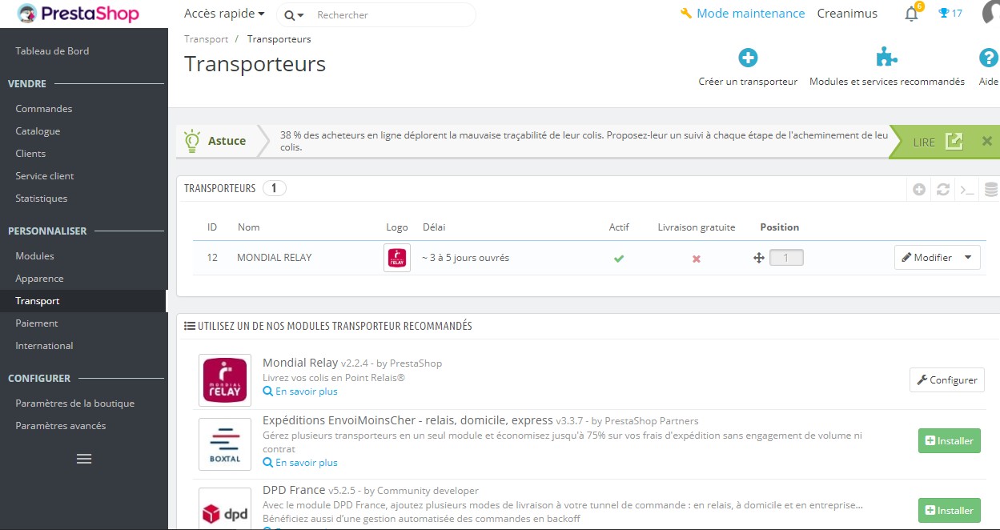
Task: Click the user avatar at top right
Action: coord(992,14)
